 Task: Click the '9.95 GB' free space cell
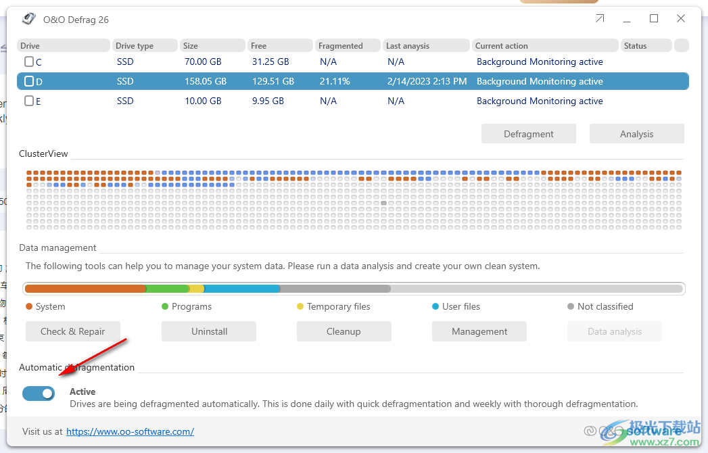coord(268,101)
